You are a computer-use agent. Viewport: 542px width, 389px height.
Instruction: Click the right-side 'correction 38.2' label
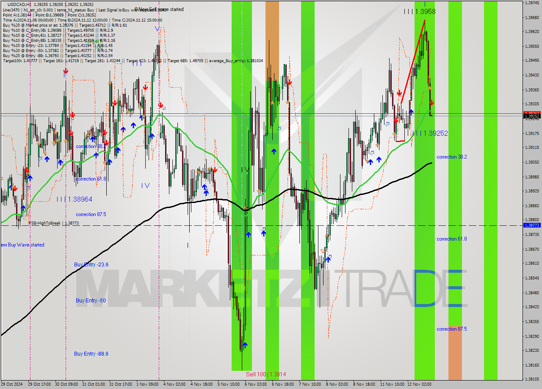pos(452,157)
